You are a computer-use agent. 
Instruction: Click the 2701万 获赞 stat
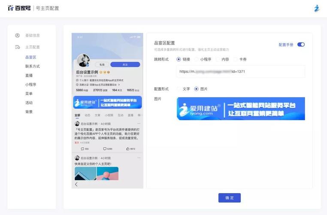100,90
